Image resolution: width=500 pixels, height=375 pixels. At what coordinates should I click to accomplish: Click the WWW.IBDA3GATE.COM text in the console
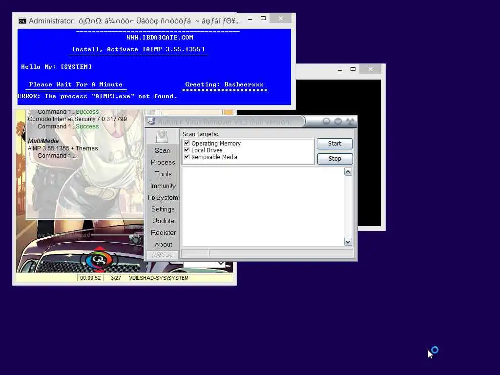coord(160,37)
